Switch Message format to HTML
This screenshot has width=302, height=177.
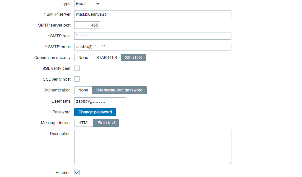[84, 123]
